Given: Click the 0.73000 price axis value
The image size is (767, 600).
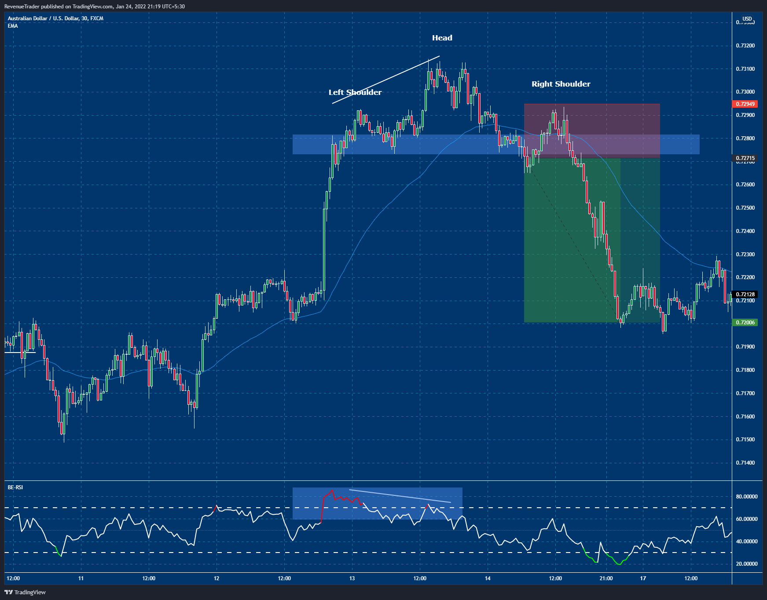Looking at the screenshot, I should pos(745,92).
